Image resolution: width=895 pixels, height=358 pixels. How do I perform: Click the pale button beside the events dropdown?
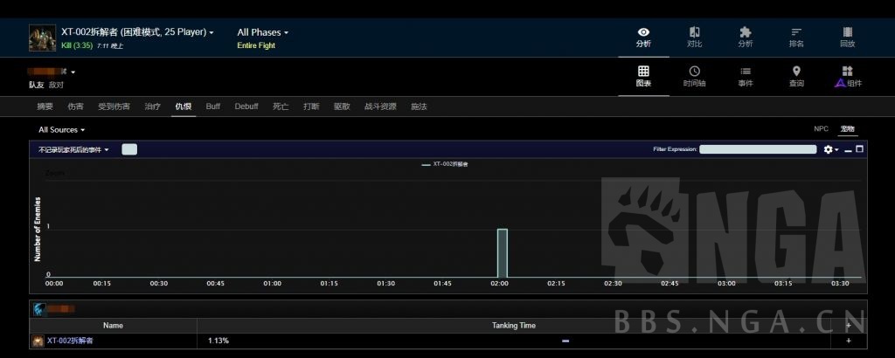(x=129, y=149)
